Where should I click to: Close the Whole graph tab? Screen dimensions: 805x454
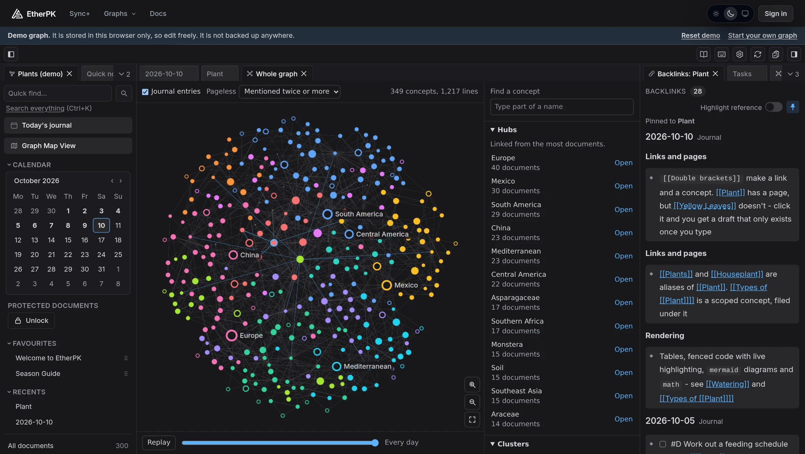tap(304, 74)
